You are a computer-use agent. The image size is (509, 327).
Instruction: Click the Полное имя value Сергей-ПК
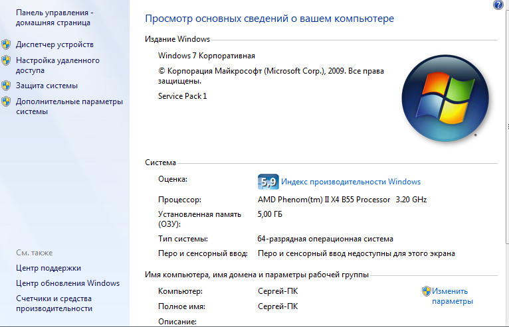[278, 306]
